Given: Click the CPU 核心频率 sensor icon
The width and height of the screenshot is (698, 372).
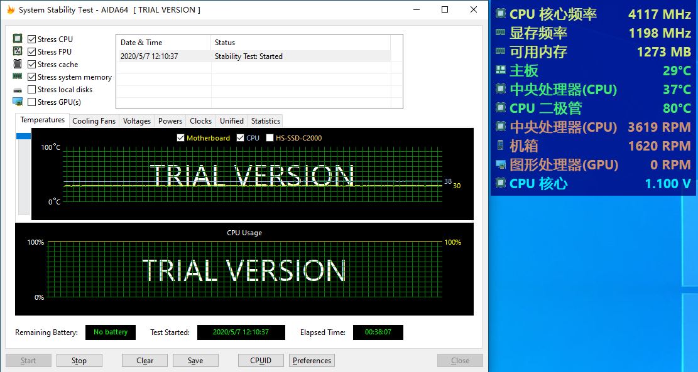Looking at the screenshot, I should pyautogui.click(x=501, y=14).
